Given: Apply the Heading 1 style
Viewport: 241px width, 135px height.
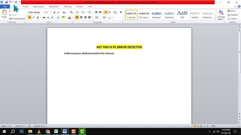Looking at the screenshot, I should click(157, 15).
